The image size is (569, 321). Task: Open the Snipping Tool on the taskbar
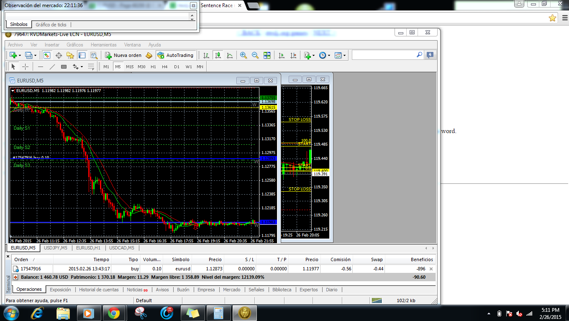141,313
